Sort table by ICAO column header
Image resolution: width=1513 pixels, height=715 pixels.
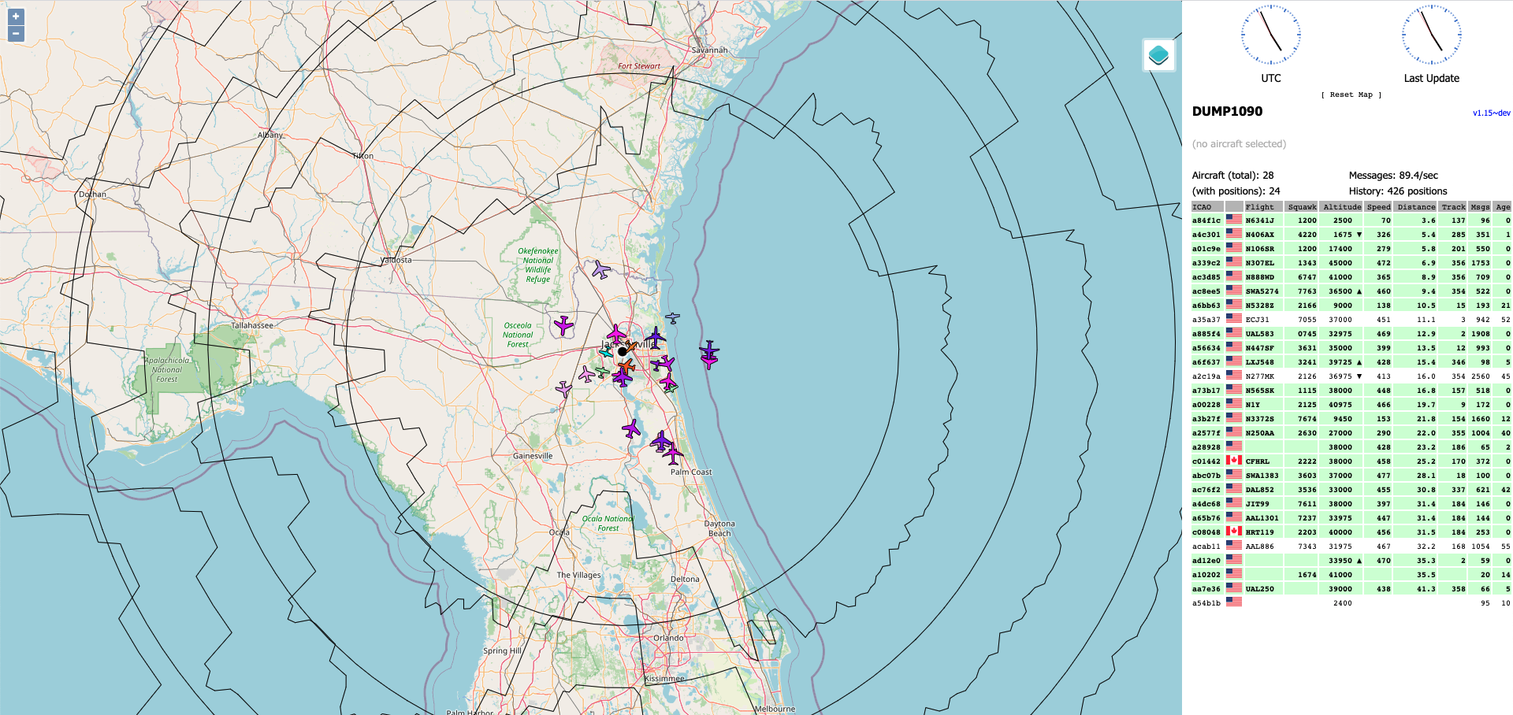click(x=1207, y=207)
